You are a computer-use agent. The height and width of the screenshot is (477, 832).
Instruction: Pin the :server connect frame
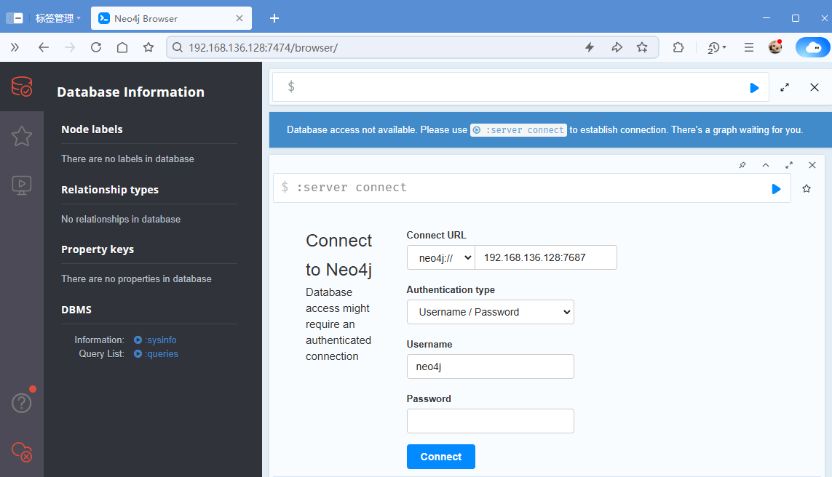click(x=742, y=165)
